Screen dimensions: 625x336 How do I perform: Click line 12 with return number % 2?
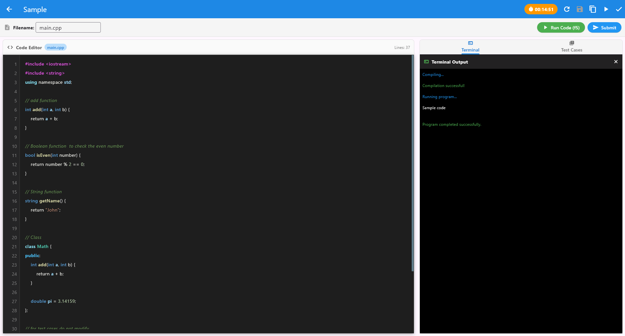tap(58, 165)
